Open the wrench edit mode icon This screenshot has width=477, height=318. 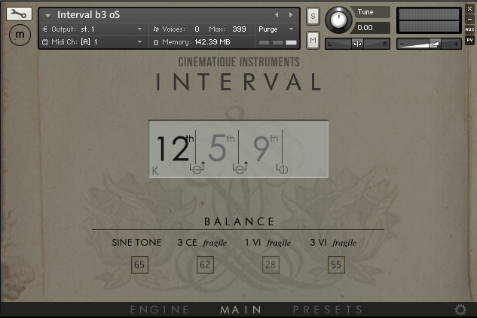click(19, 14)
